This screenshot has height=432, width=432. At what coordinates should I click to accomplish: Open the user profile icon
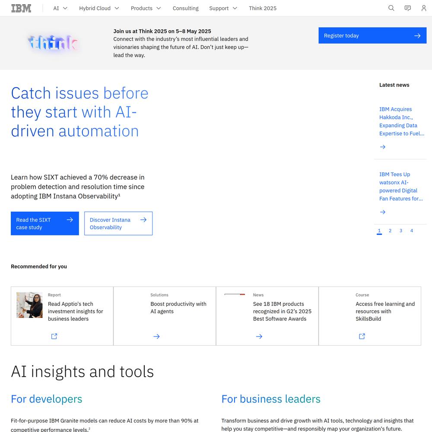coord(424,8)
